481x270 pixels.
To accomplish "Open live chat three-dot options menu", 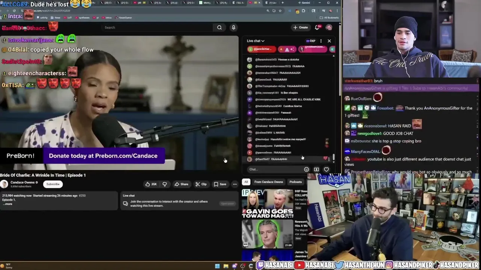I will click(x=321, y=41).
